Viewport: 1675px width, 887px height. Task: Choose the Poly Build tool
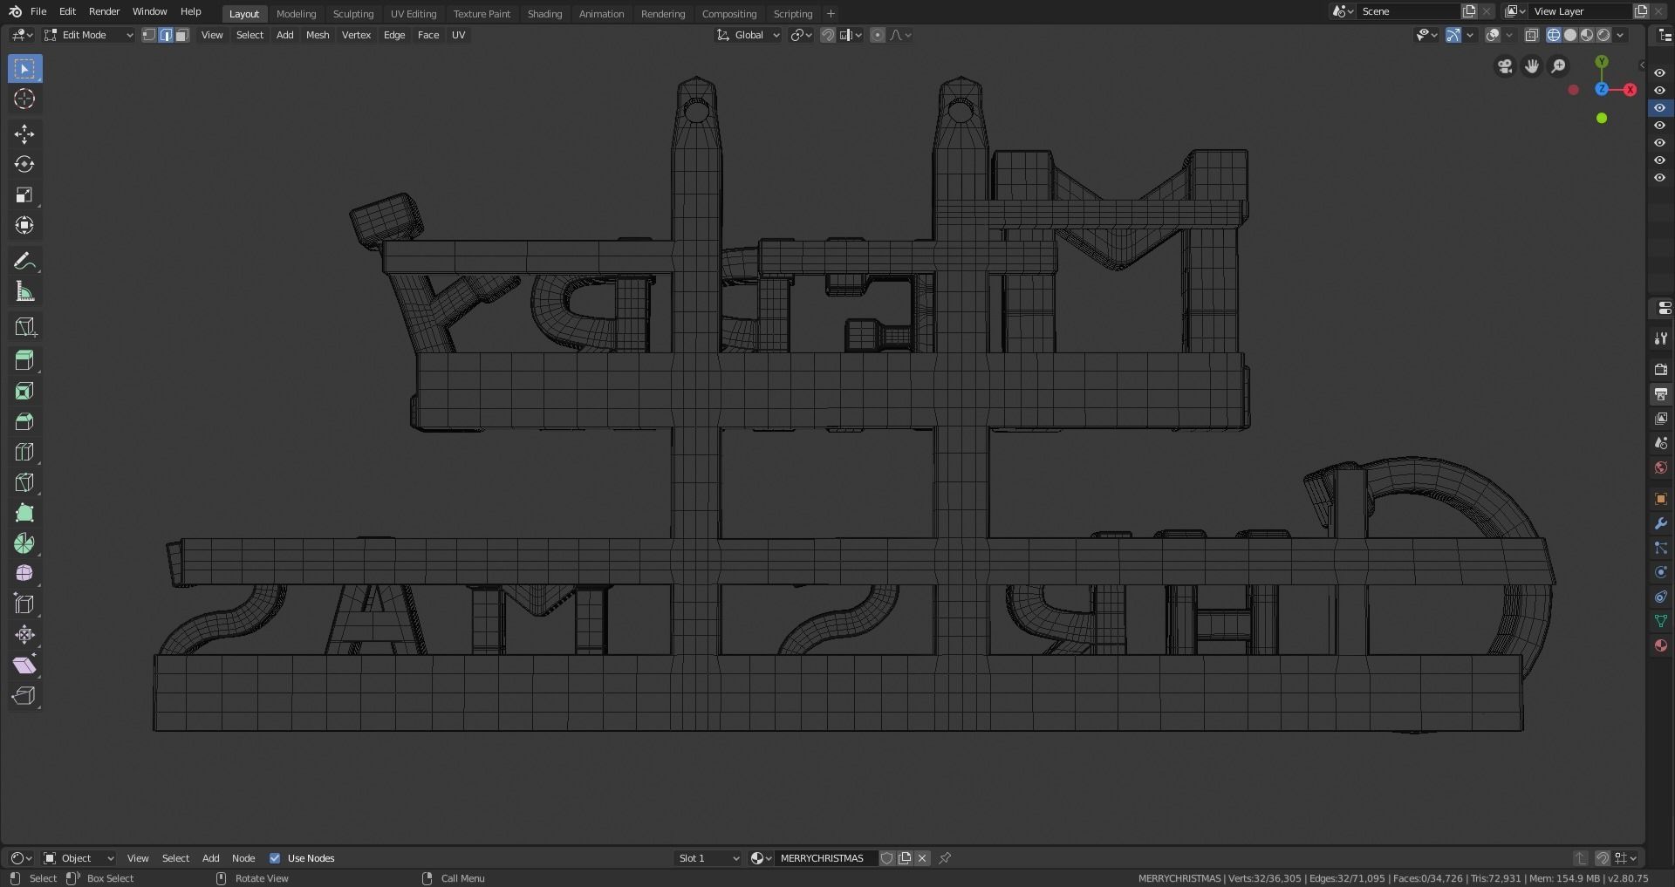(x=24, y=513)
